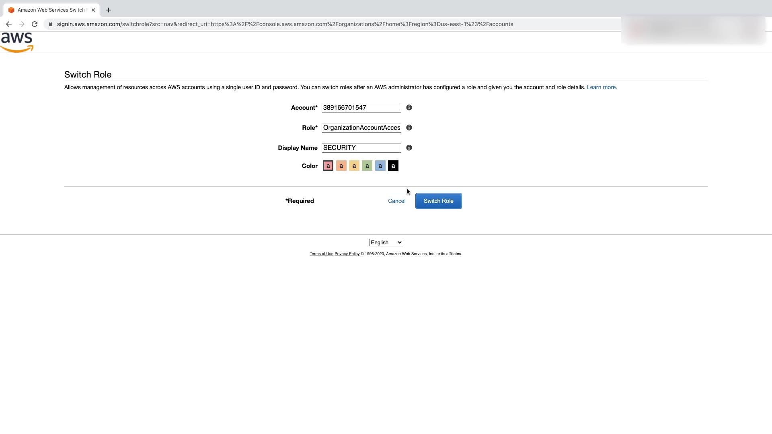The height and width of the screenshot is (434, 772).
Task: Click info icon beside Display Name field
Action: [x=409, y=148]
